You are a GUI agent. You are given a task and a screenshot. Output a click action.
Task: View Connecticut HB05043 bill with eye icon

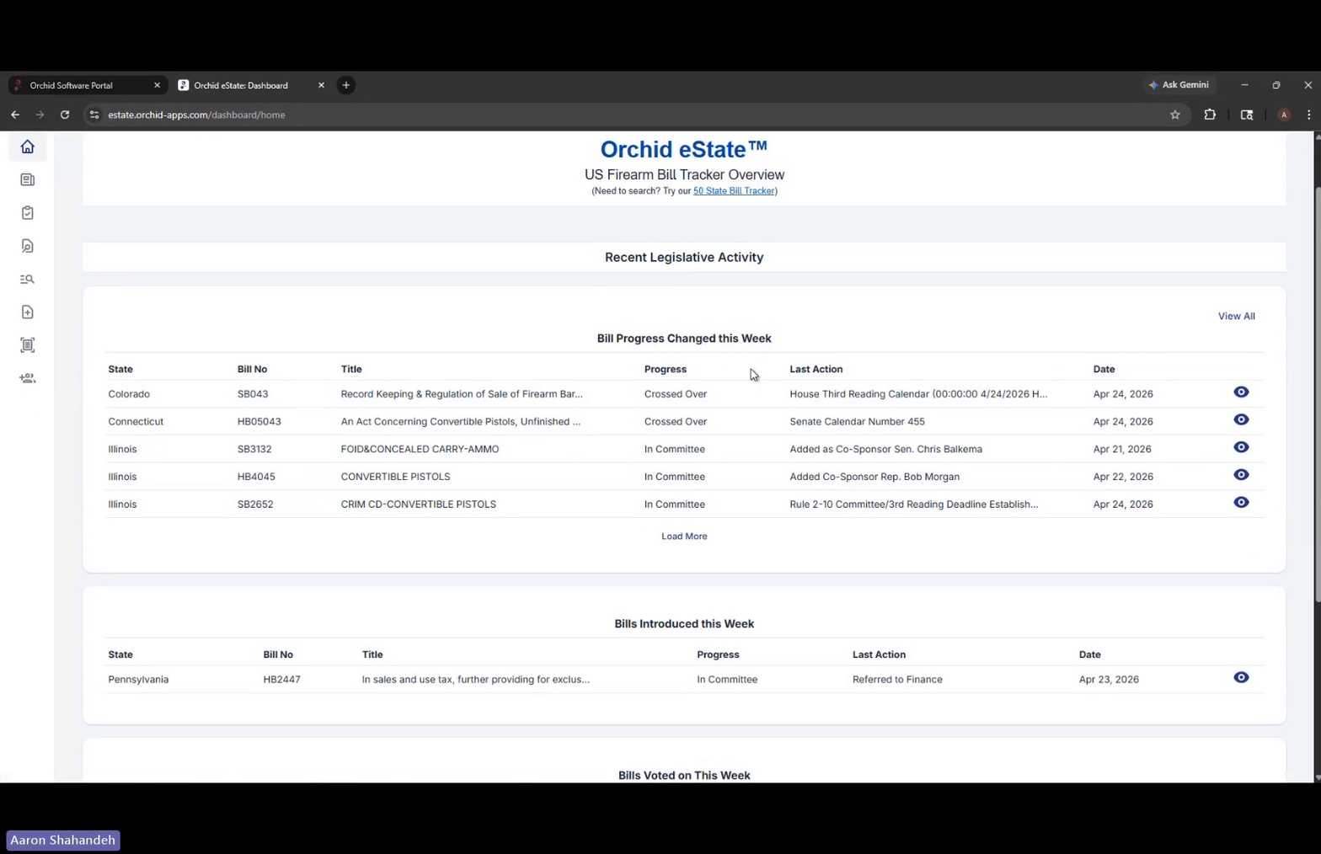tap(1241, 420)
